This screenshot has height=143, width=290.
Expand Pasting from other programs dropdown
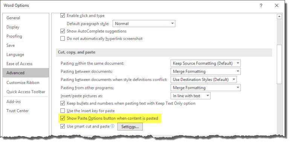click(x=206, y=88)
